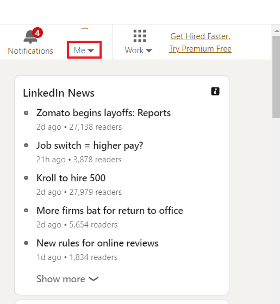Select the Work label in the nav bar

pyautogui.click(x=134, y=50)
